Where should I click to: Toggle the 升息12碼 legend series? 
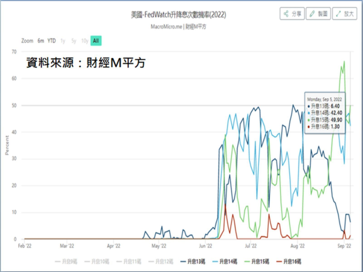pos(161,262)
